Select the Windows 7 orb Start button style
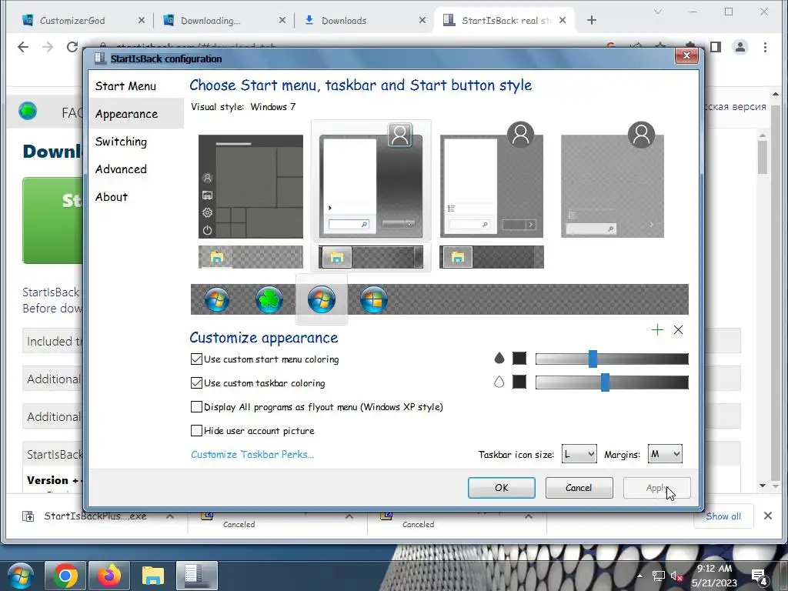This screenshot has width=788, height=591. pos(217,299)
